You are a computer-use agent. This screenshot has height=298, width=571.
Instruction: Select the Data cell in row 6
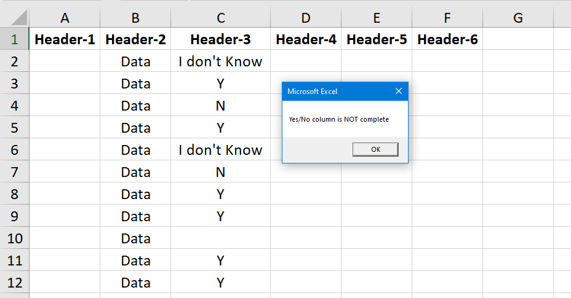pyautogui.click(x=135, y=149)
